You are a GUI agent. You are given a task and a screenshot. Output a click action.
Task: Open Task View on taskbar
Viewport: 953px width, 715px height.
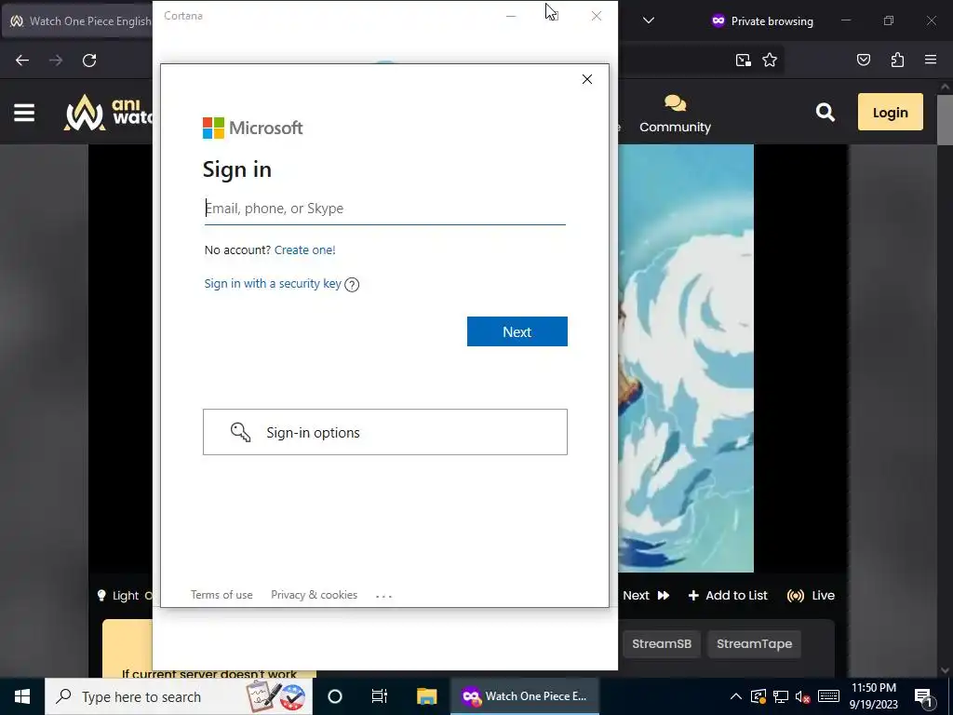(380, 696)
